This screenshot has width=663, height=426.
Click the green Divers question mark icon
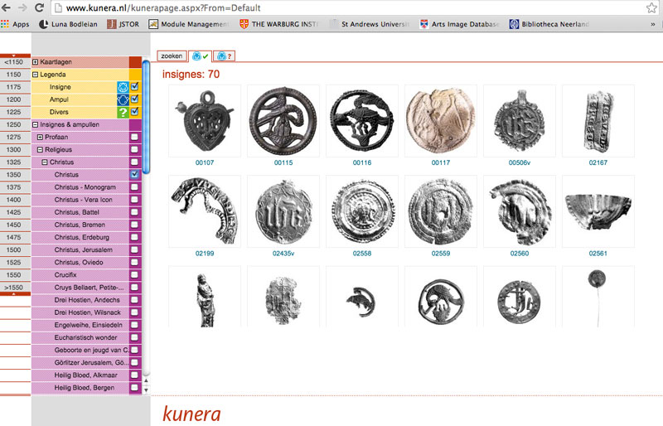tap(123, 112)
